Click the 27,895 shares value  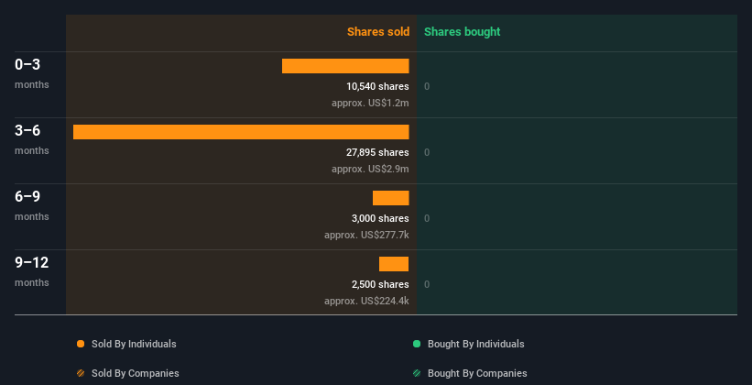[x=377, y=153]
